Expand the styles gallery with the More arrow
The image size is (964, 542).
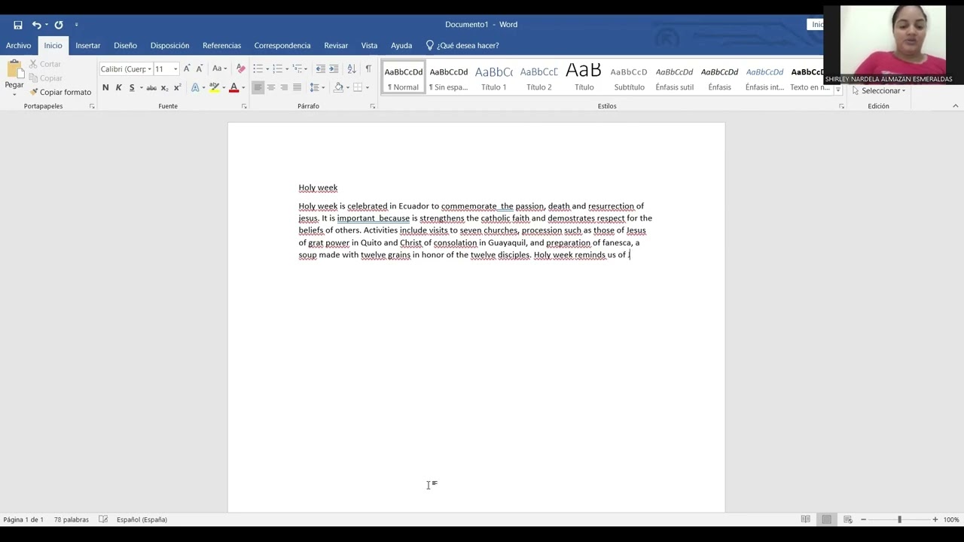coord(837,90)
